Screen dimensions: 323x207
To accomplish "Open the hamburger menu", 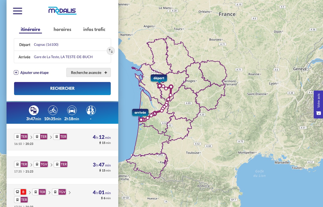I will [x=18, y=11].
